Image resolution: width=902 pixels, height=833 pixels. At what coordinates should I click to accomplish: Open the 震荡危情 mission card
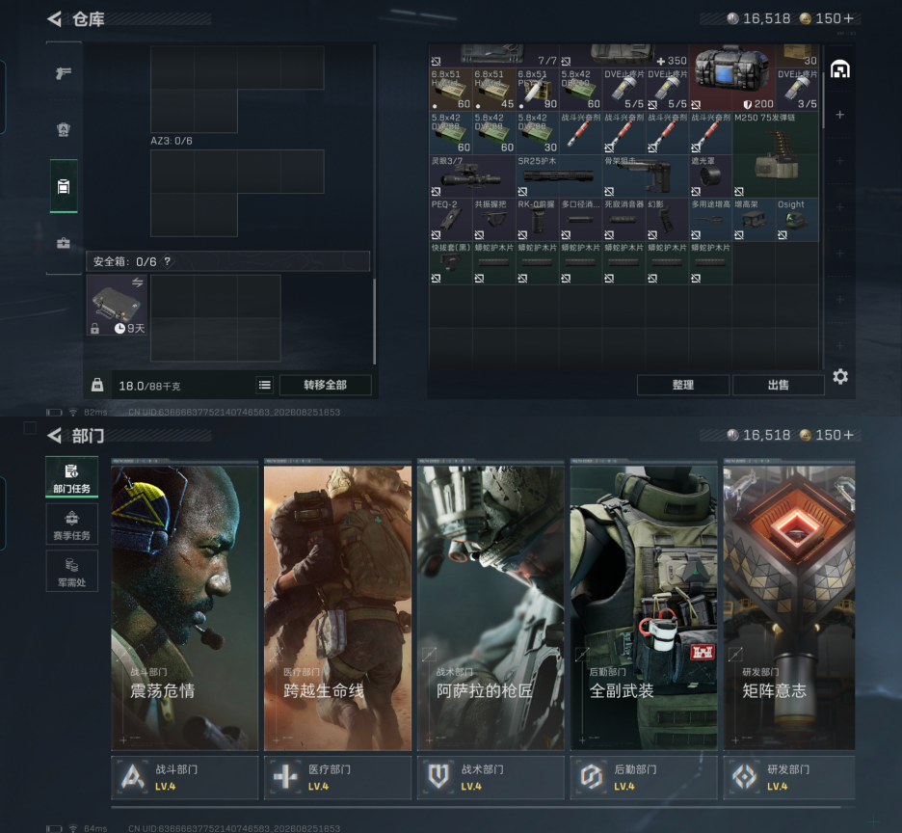185,605
